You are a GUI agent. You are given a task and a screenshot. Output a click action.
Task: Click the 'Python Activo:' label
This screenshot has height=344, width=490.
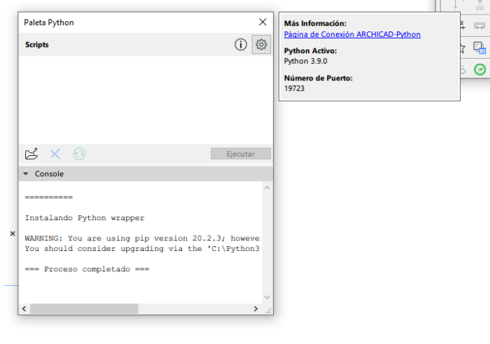tap(310, 50)
